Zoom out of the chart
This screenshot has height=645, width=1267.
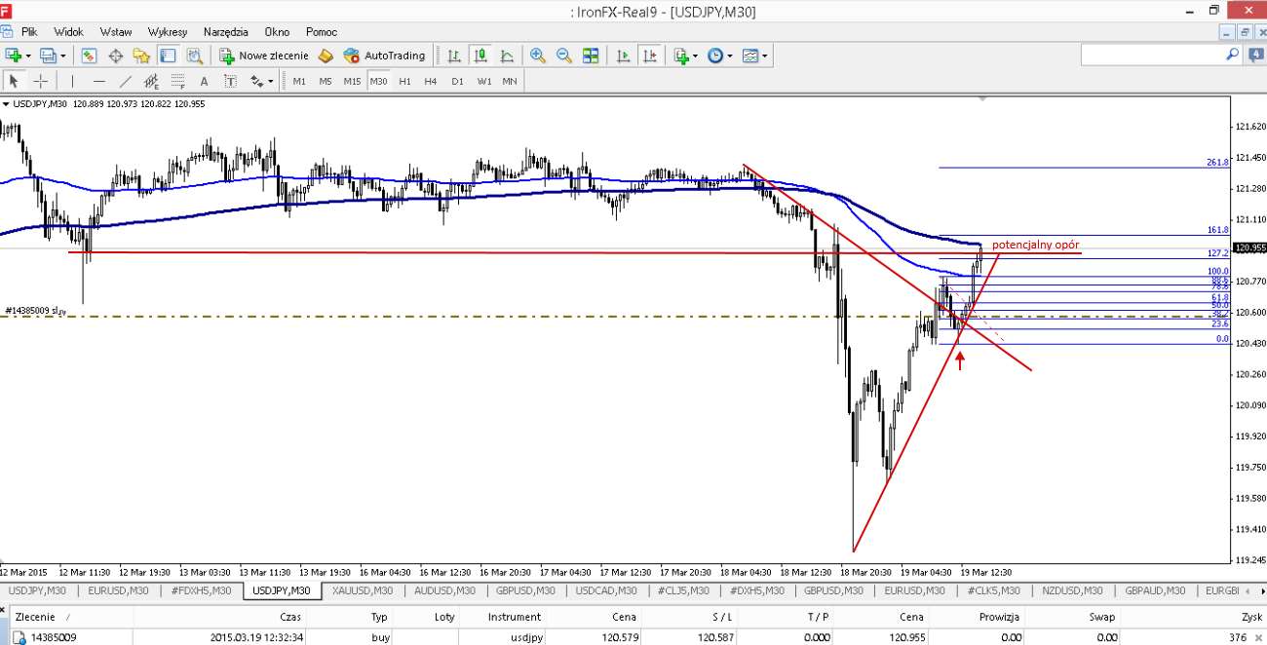563,56
